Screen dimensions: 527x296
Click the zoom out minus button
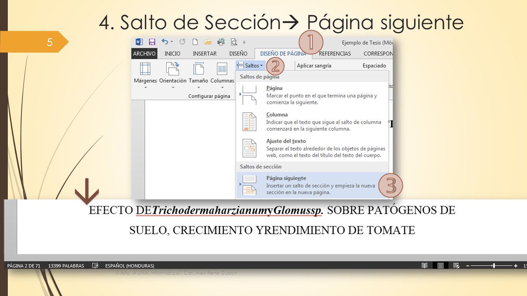pos(467,266)
